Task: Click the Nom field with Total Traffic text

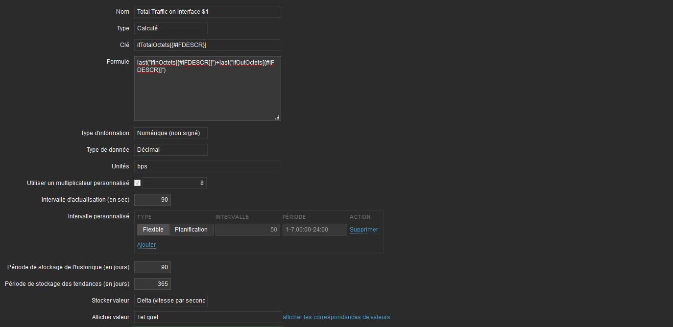Action: tap(208, 12)
